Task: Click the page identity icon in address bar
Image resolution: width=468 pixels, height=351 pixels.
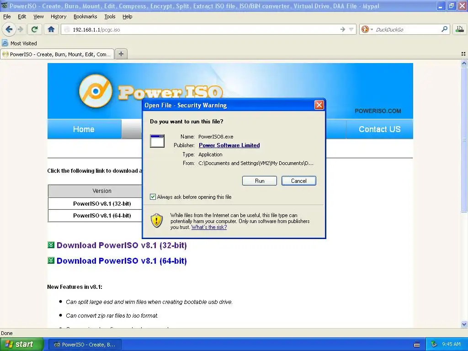Action: (x=67, y=30)
